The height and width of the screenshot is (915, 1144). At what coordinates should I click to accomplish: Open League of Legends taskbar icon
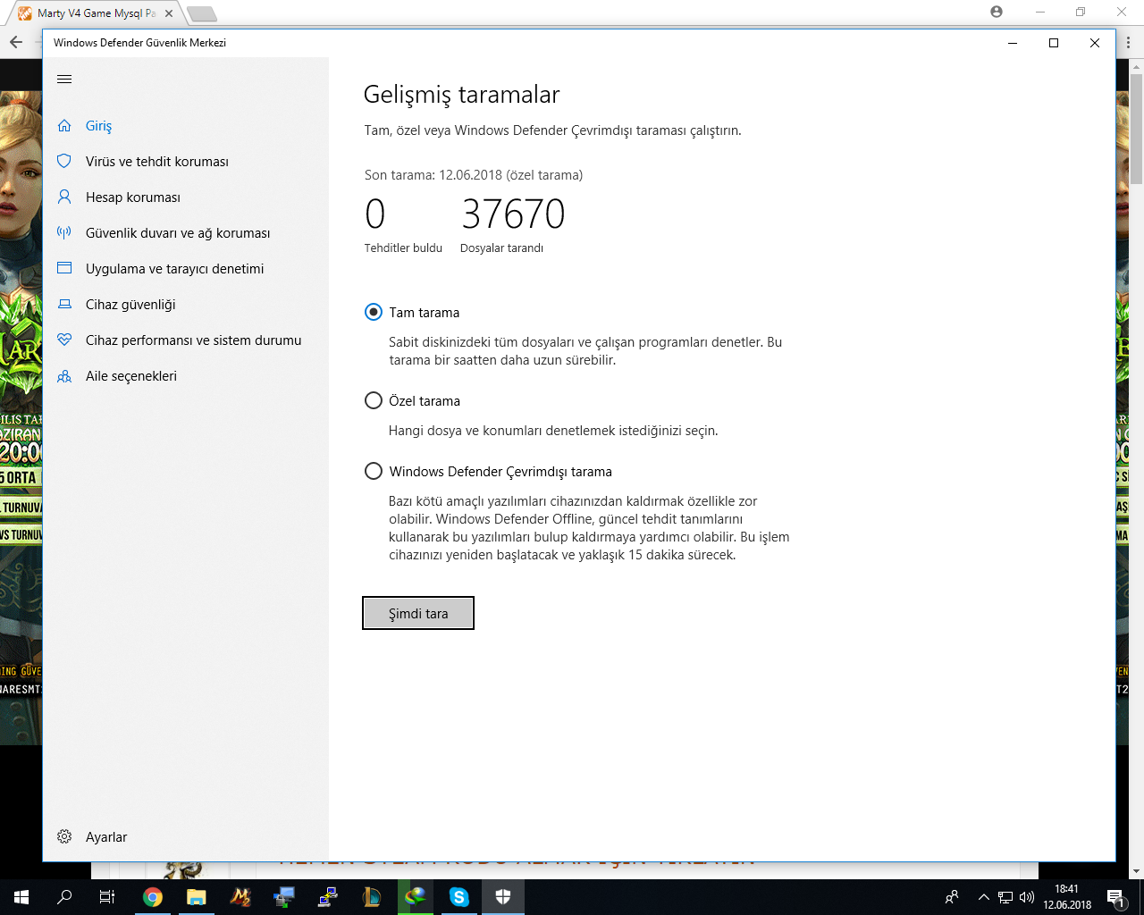click(372, 897)
